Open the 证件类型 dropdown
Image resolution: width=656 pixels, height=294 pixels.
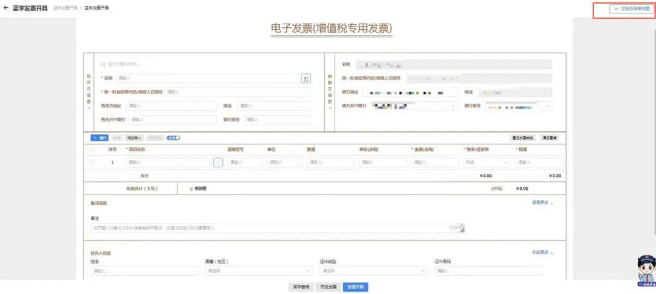pos(373,271)
